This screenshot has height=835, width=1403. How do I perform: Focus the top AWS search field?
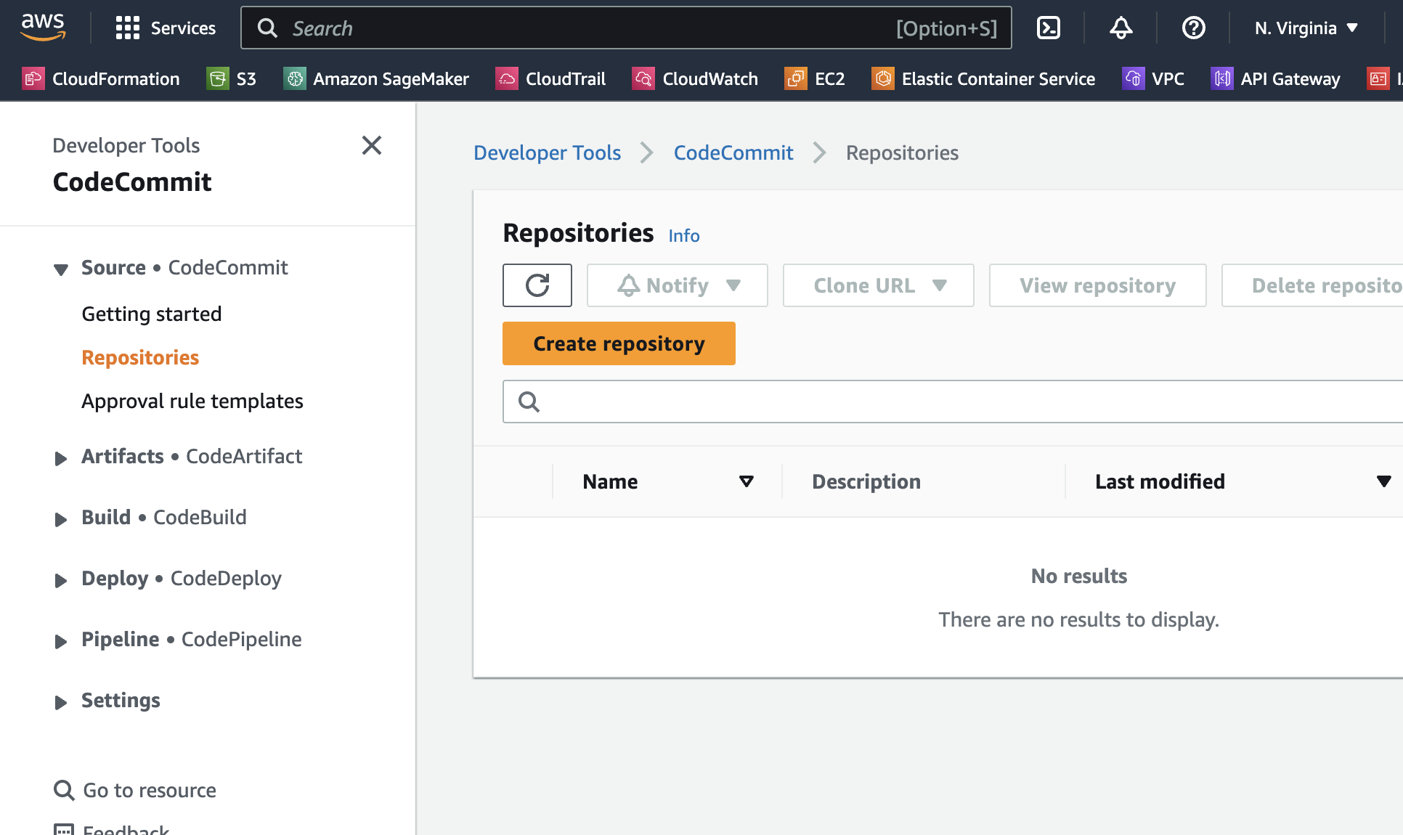tap(626, 28)
